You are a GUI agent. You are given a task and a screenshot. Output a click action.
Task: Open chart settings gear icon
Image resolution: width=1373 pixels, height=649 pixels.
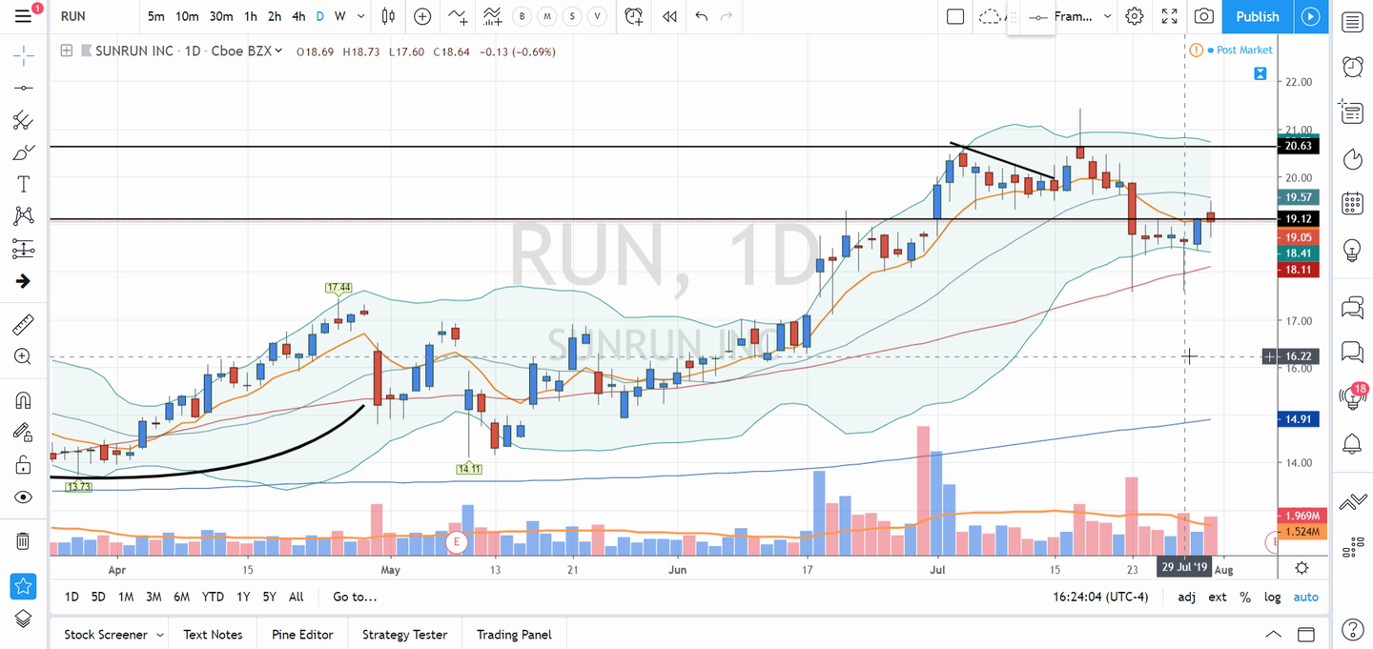pyautogui.click(x=1134, y=16)
